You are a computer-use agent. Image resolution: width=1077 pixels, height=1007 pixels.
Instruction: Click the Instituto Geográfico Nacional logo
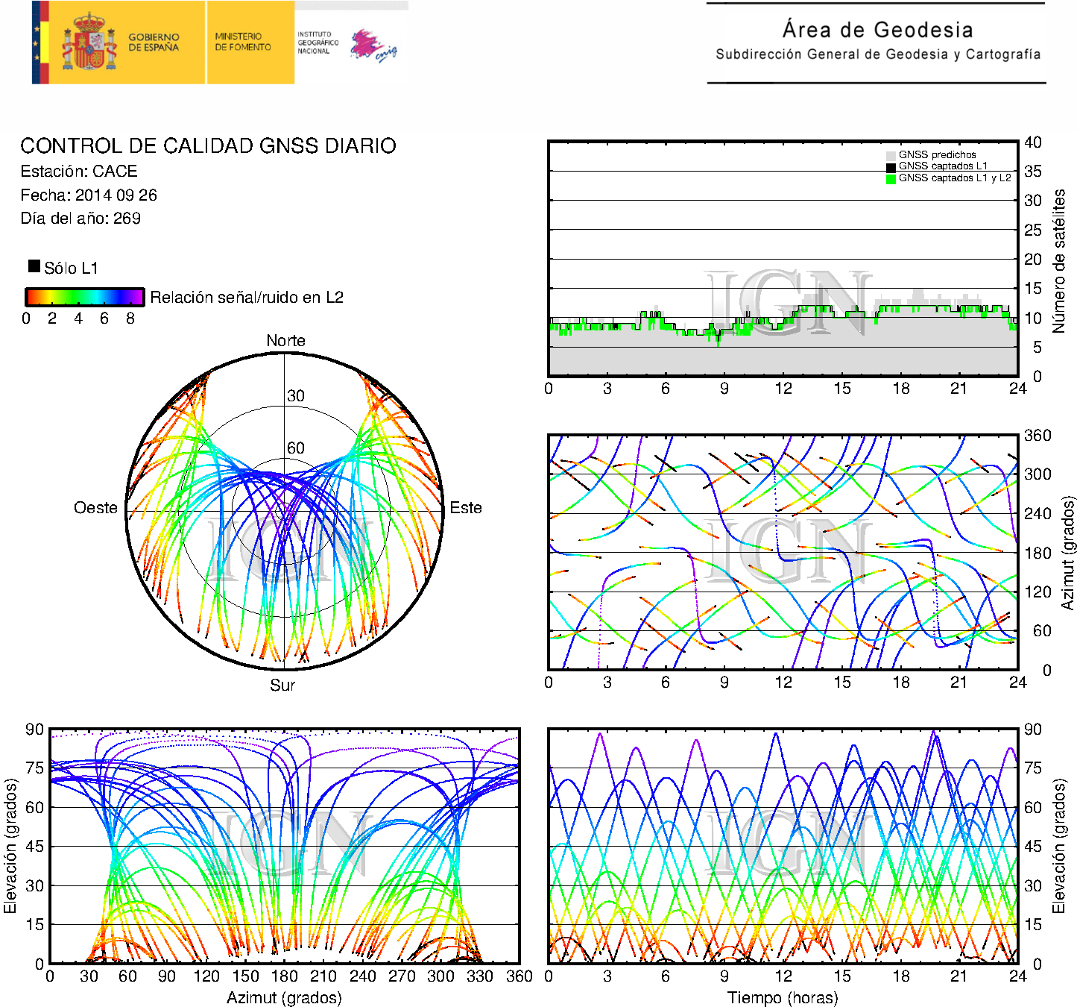347,44
